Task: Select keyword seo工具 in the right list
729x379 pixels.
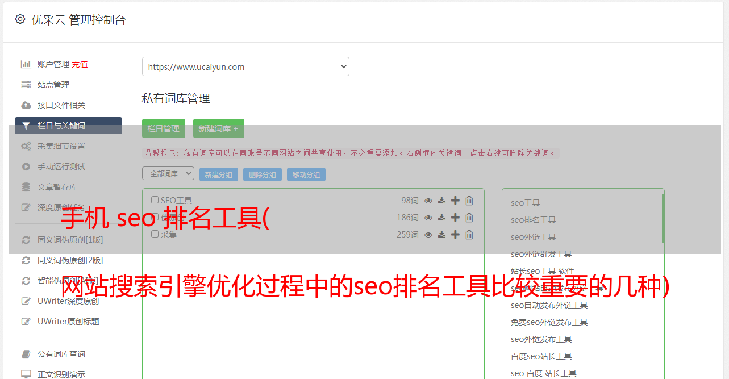Action: coord(525,203)
